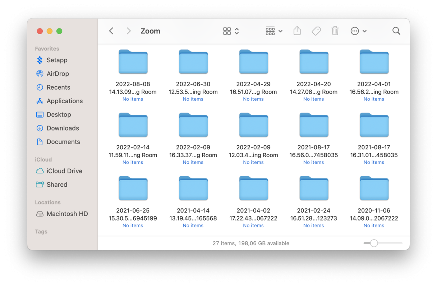
Task: Click the Documents page icon
Action: (x=40, y=142)
